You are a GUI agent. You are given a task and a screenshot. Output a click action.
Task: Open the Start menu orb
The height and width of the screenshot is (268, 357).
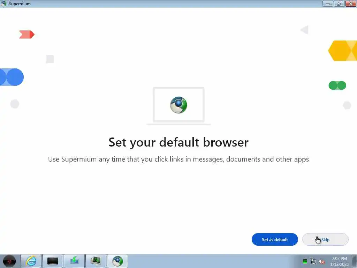pos(9,261)
